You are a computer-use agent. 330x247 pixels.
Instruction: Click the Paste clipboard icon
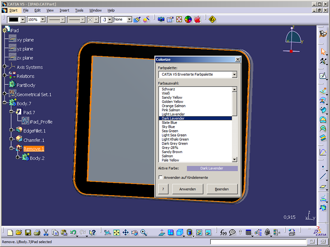[x=64, y=233]
